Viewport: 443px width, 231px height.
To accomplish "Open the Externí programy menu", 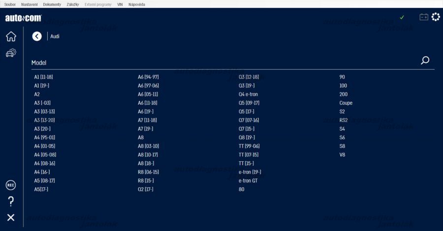I will click(x=98, y=4).
